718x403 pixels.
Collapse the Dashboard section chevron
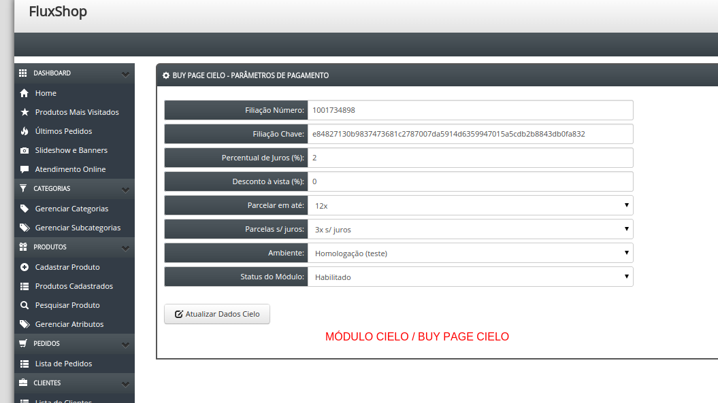coord(125,74)
